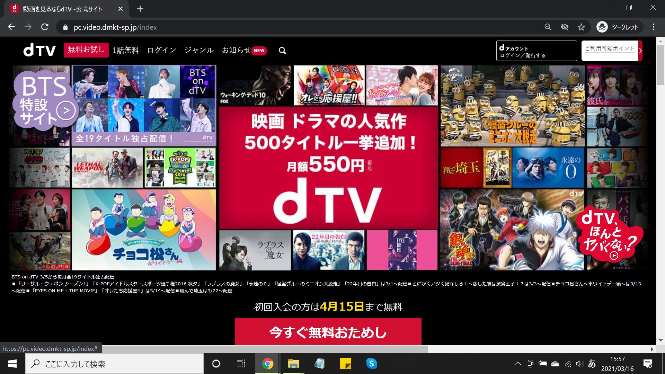Open the 22年目の告白 thumbnail
This screenshot has height=374, width=665.
[329, 250]
